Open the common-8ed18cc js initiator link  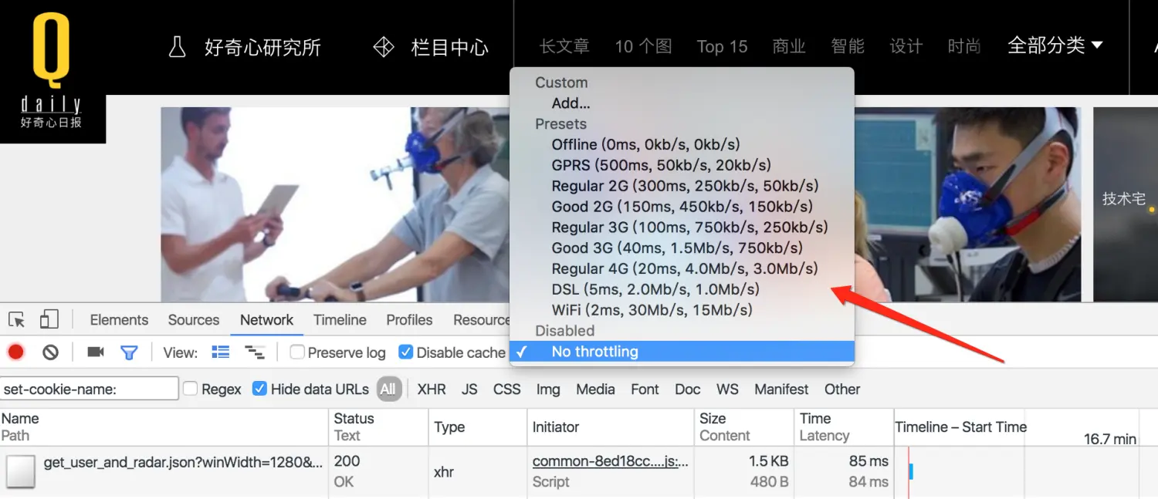(610, 461)
